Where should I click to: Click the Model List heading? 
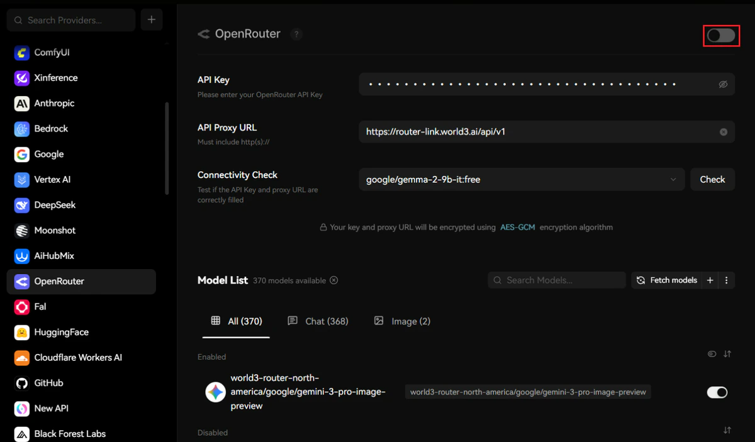(x=223, y=280)
